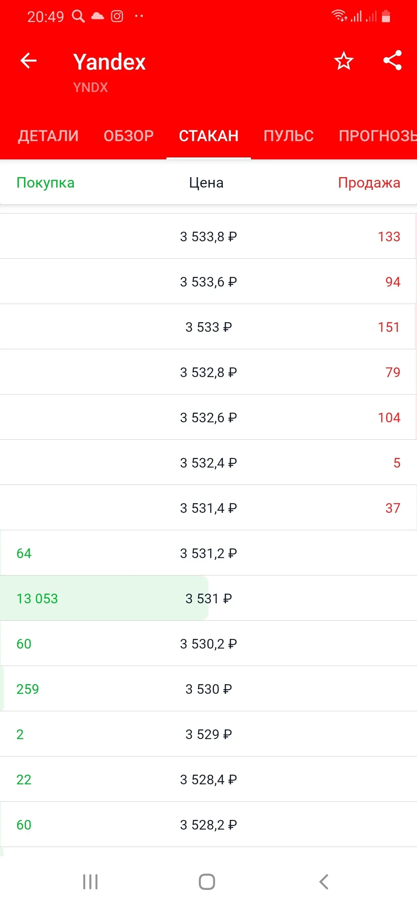Switch to the ДЕТАЛИ tab
Image resolution: width=417 pixels, height=905 pixels.
pos(48,136)
